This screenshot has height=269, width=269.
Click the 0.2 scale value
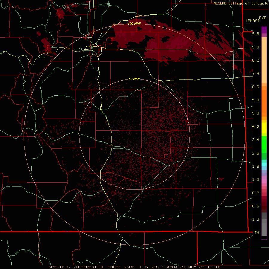[x=256, y=193]
